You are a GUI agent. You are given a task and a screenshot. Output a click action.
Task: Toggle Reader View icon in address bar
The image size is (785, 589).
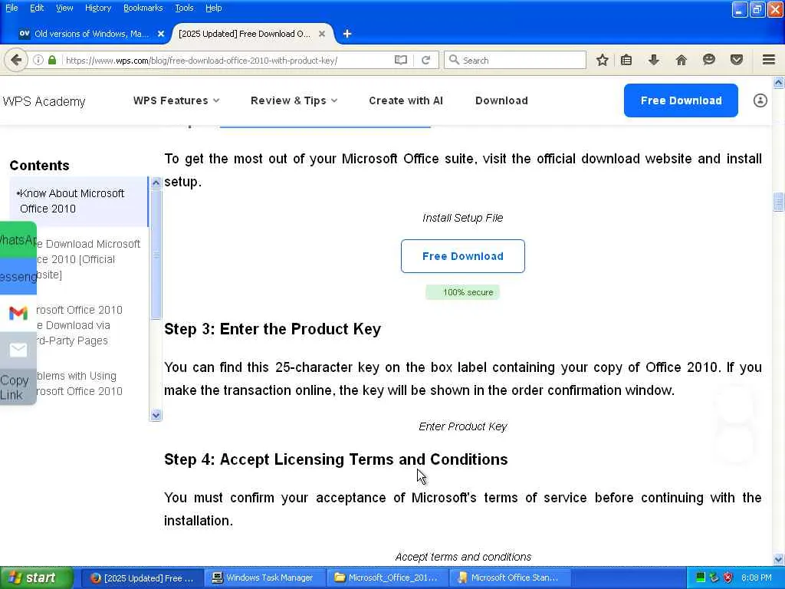400,60
